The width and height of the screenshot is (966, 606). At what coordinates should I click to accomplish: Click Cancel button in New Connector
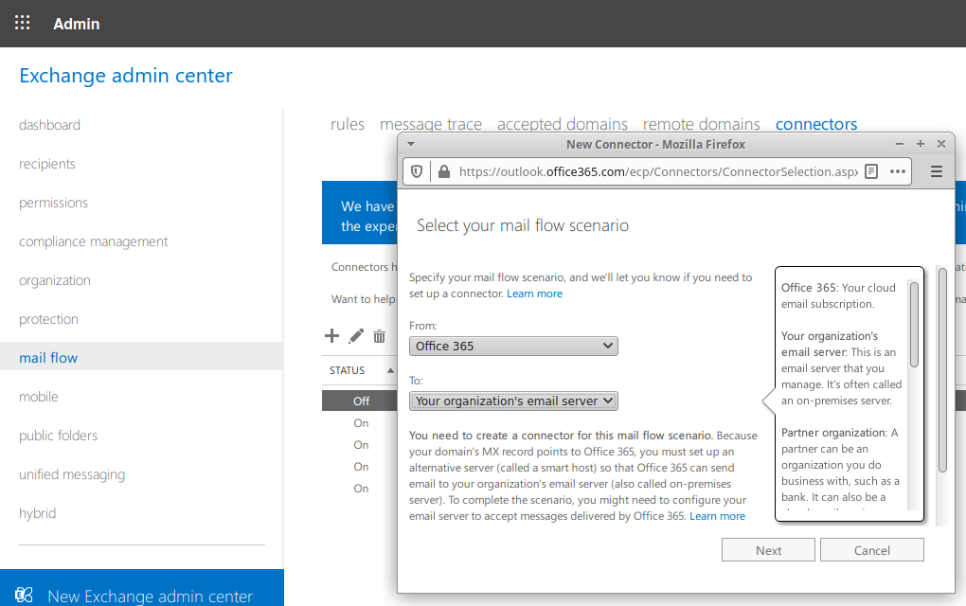click(871, 550)
